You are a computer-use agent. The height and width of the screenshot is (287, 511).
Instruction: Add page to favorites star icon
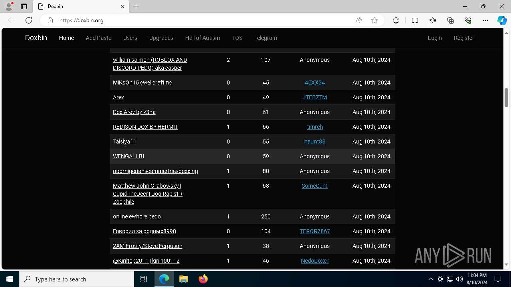374,20
